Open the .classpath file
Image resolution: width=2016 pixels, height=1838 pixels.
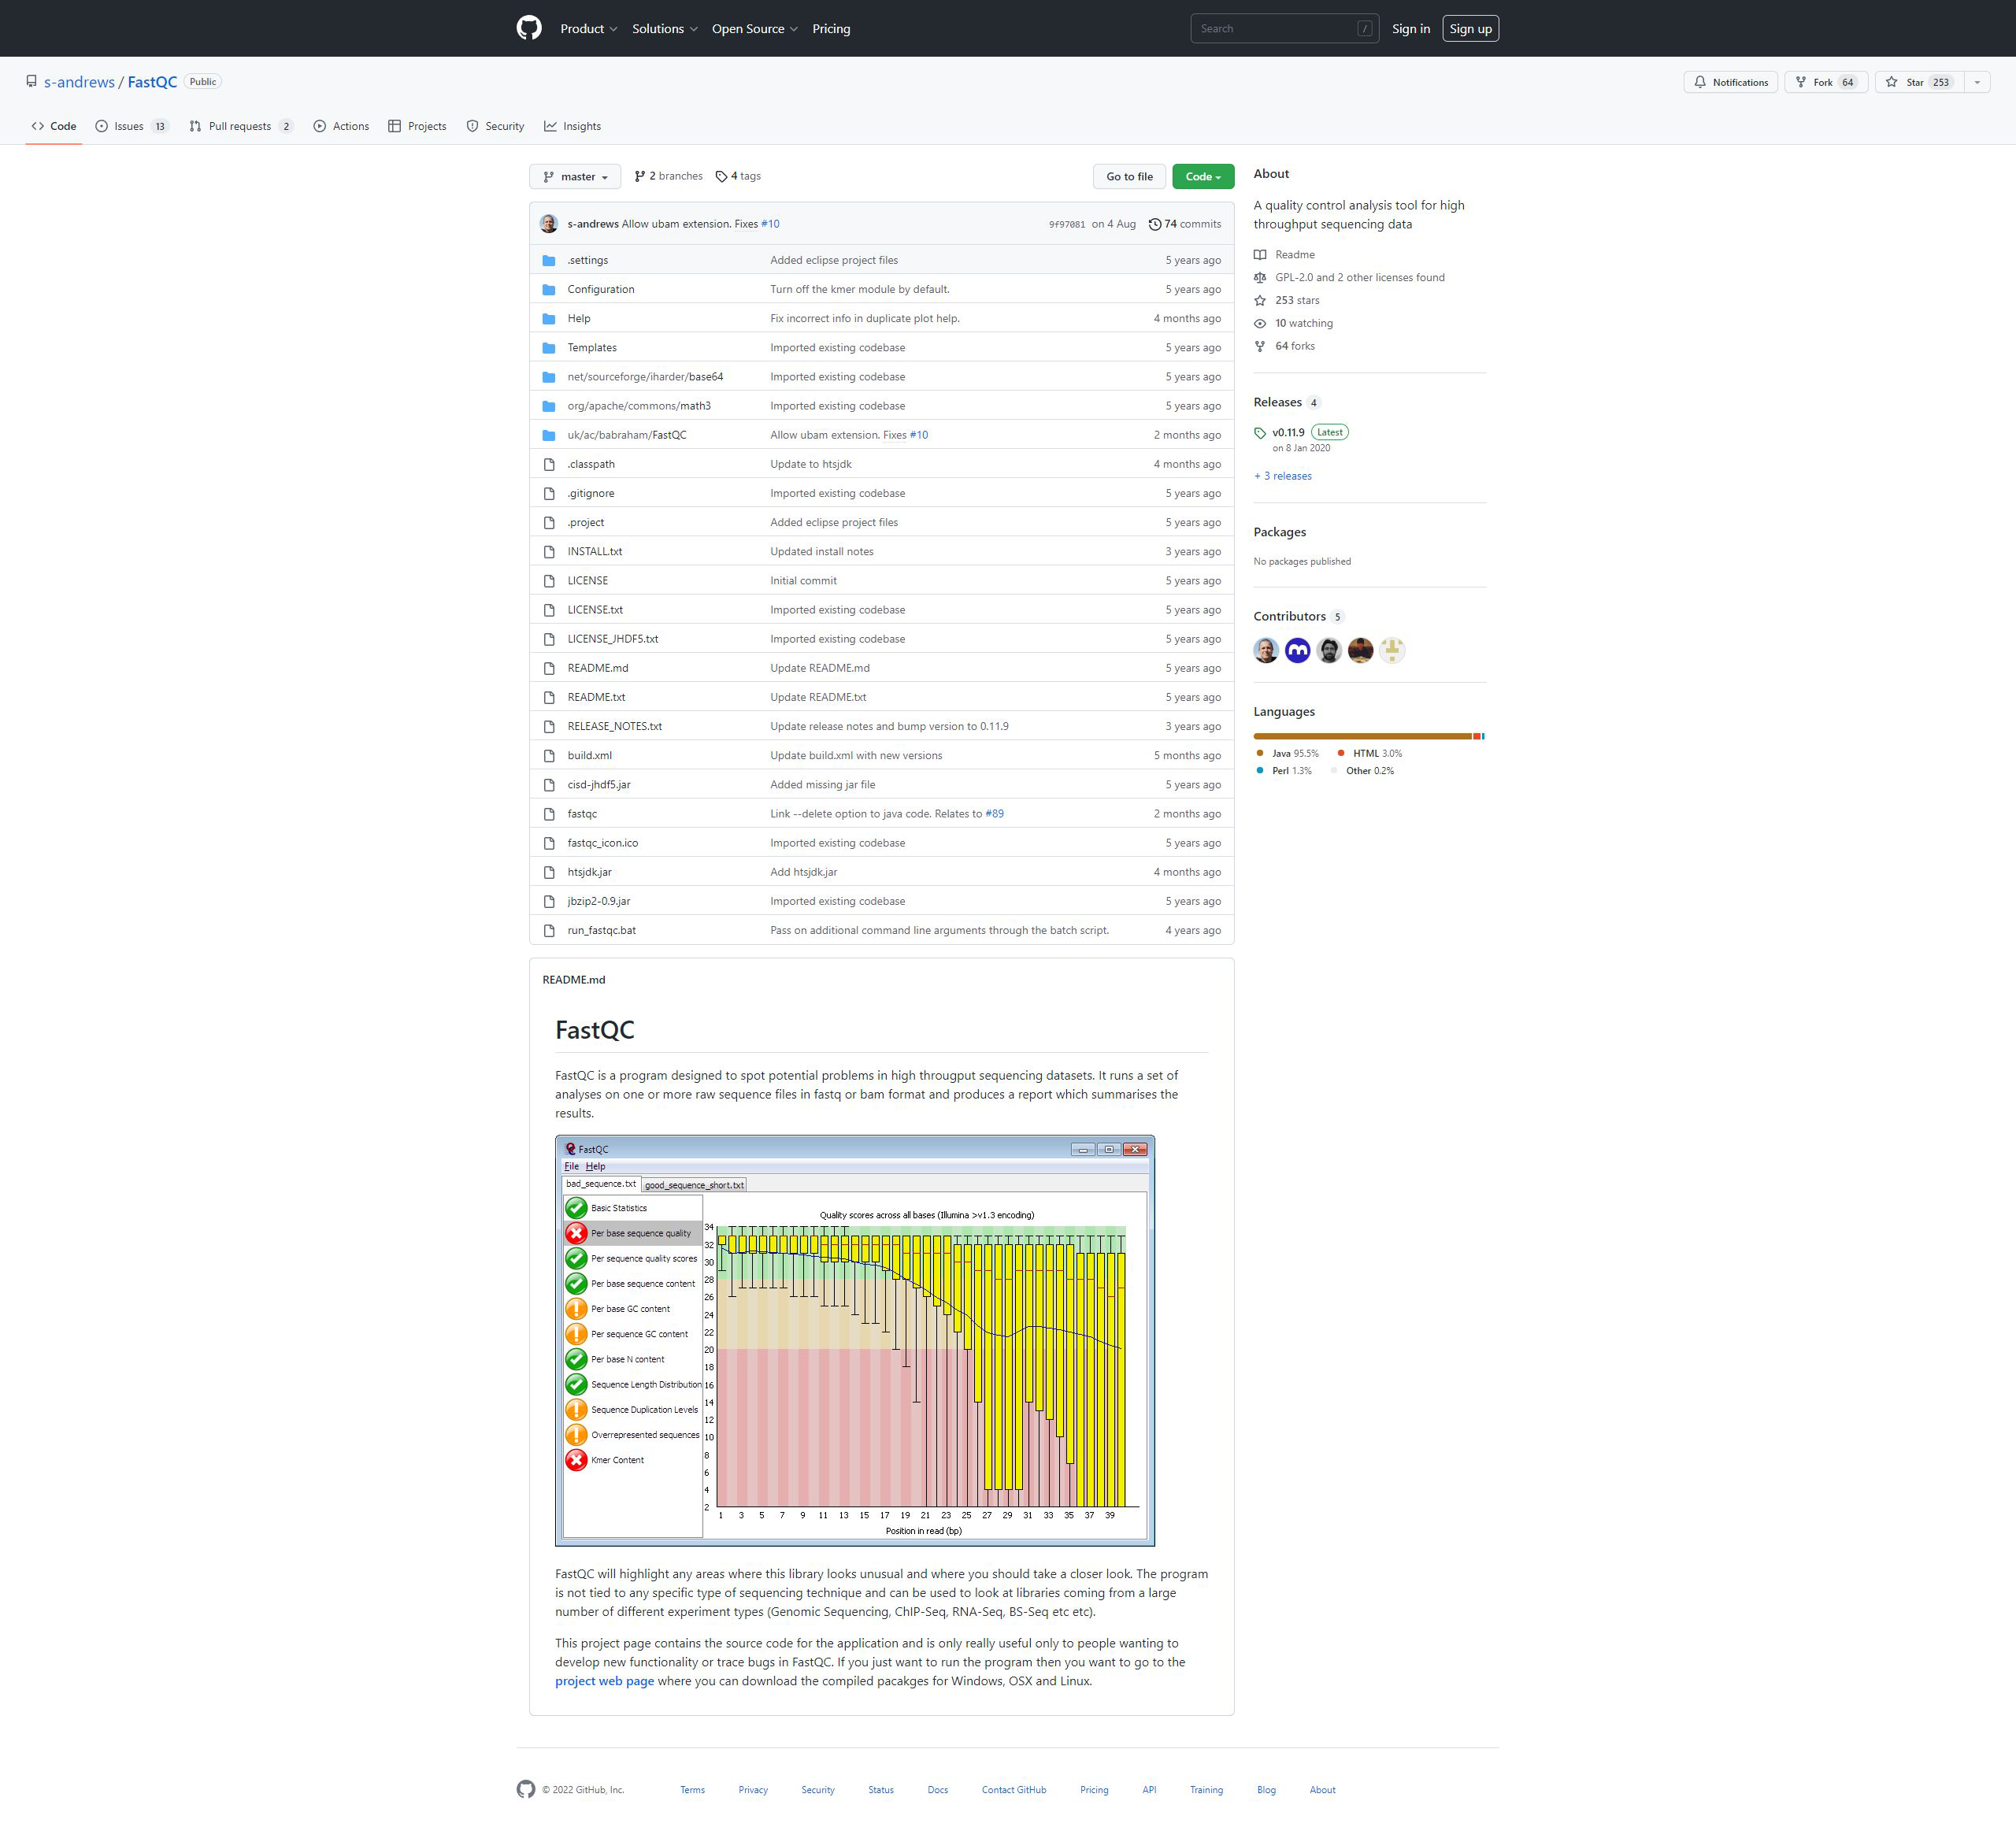(591, 464)
